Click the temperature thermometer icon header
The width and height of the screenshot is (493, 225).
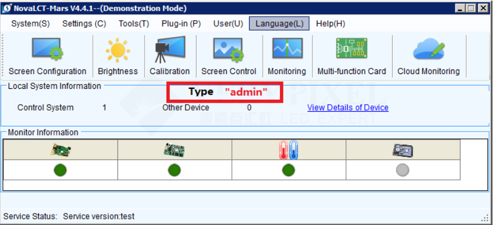coord(288,150)
